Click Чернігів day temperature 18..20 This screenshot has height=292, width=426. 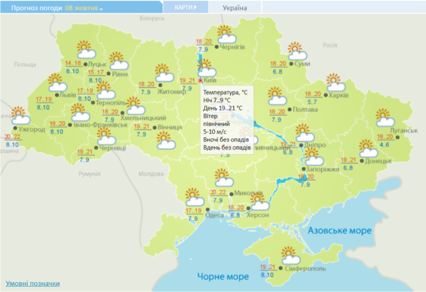coord(204,41)
